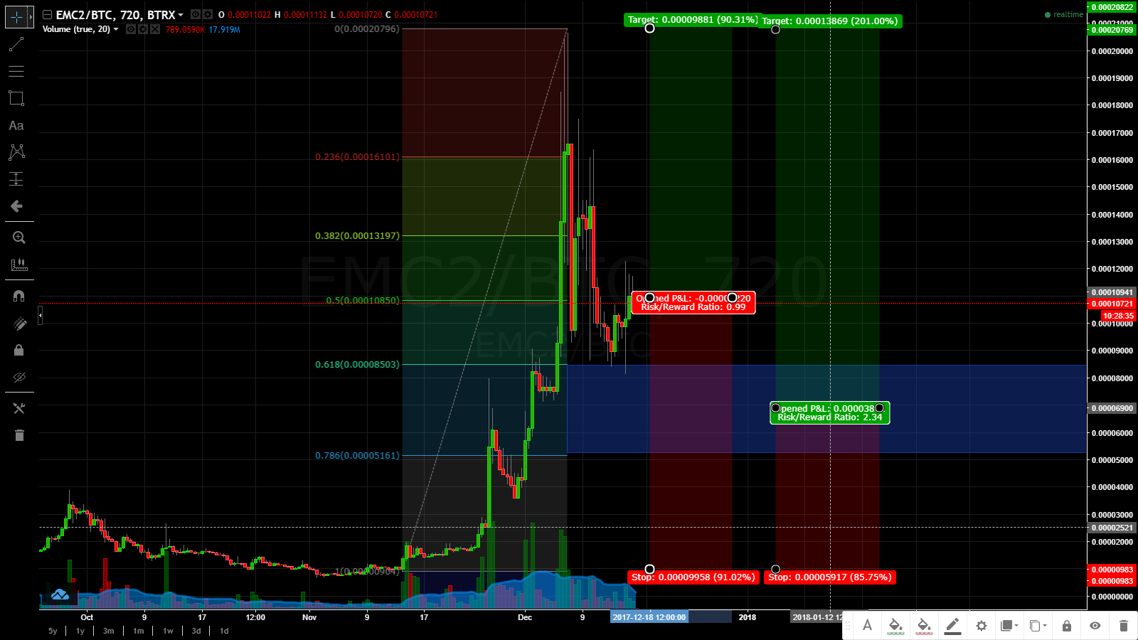Change profit zone green fill color

point(895,626)
